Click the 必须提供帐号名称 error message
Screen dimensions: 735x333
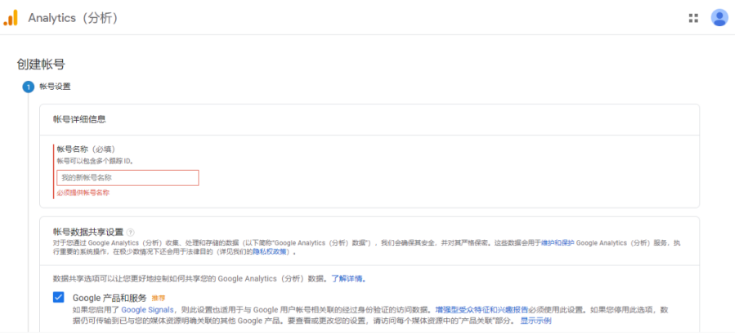[83, 193]
